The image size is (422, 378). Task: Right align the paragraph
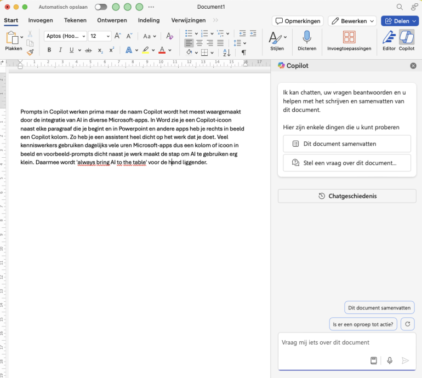click(x=210, y=43)
